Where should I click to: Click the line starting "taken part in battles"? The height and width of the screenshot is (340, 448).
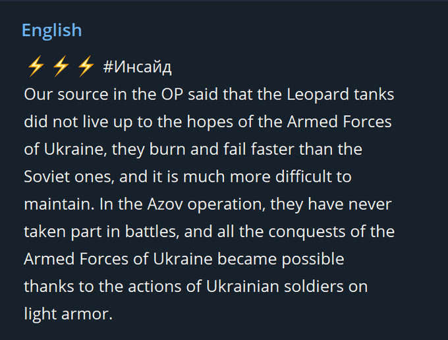(209, 231)
